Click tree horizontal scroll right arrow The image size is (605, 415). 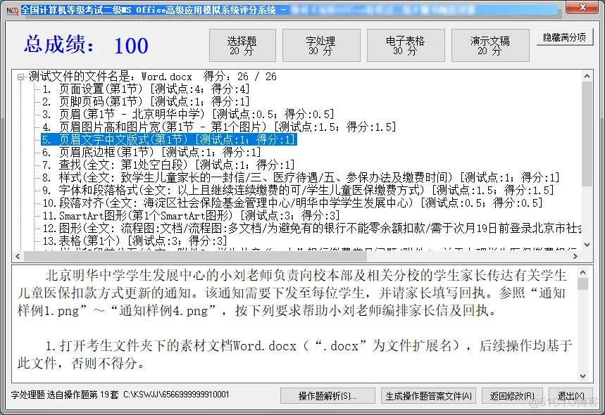(x=575, y=256)
